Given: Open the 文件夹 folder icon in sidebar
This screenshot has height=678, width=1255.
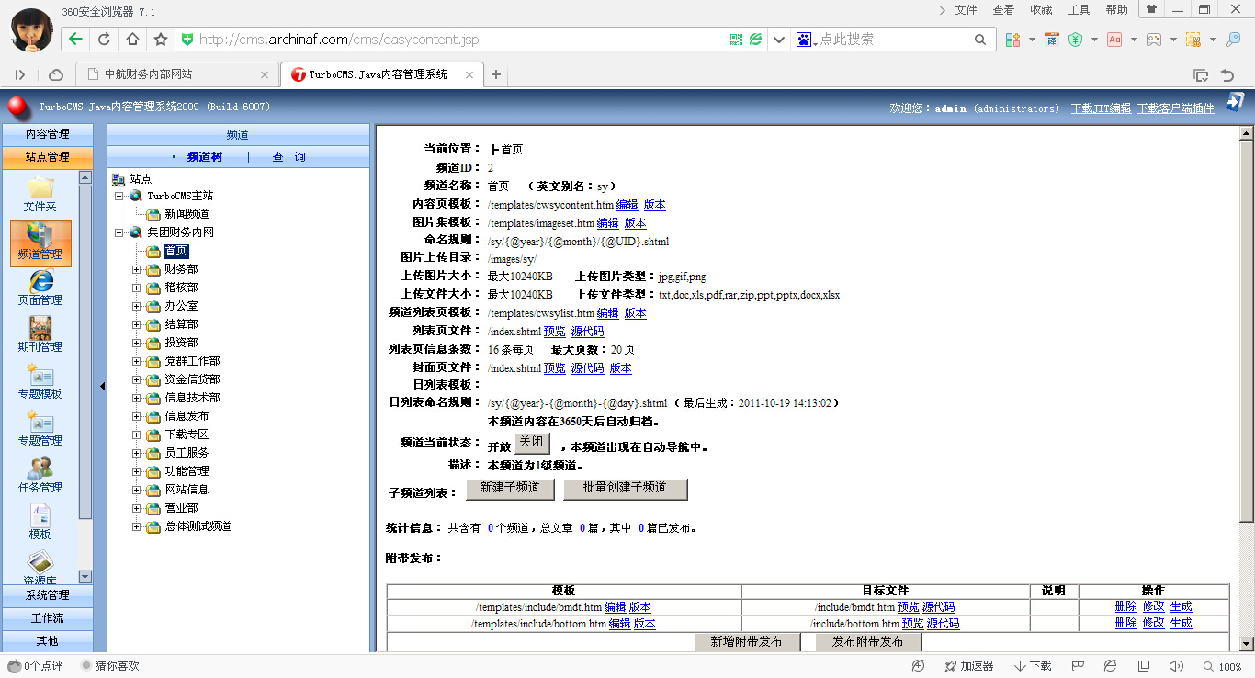Looking at the screenshot, I should coord(40,194).
